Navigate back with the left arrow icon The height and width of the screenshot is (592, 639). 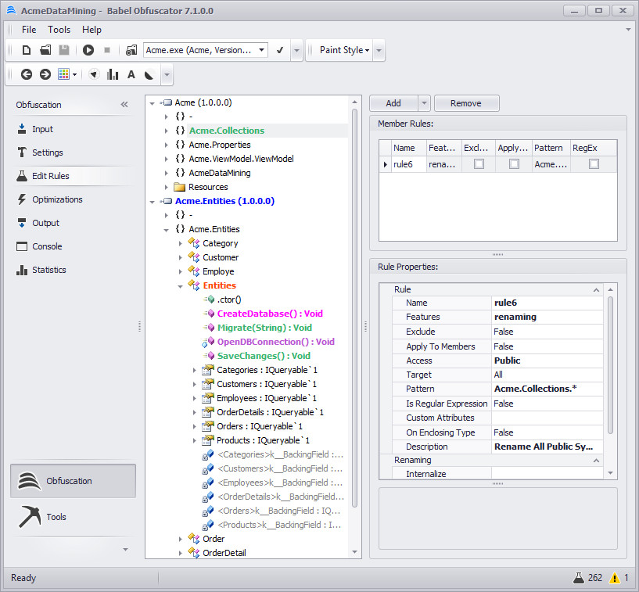pyautogui.click(x=27, y=74)
